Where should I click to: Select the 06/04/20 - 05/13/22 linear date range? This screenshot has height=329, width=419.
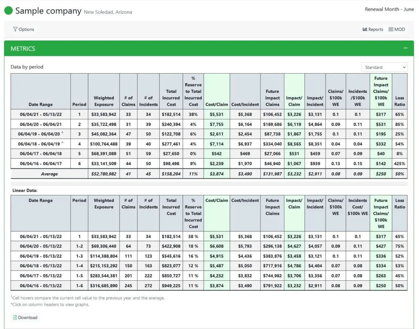pos(41,246)
